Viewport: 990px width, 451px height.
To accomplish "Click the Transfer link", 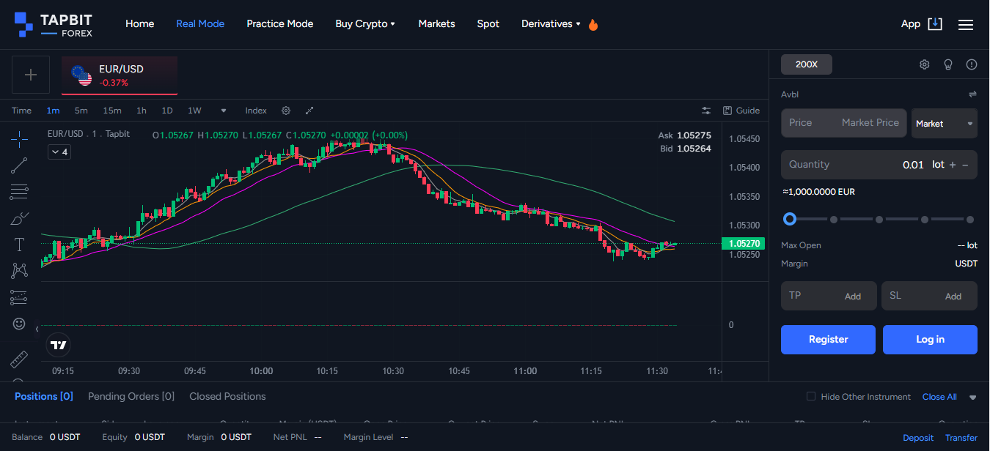I will 961,438.
